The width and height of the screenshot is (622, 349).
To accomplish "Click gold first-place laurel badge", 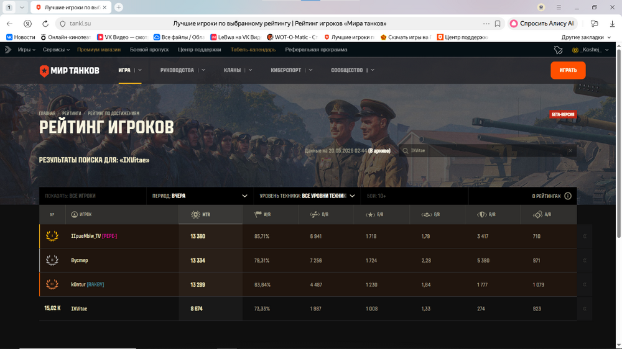I will click(x=52, y=236).
